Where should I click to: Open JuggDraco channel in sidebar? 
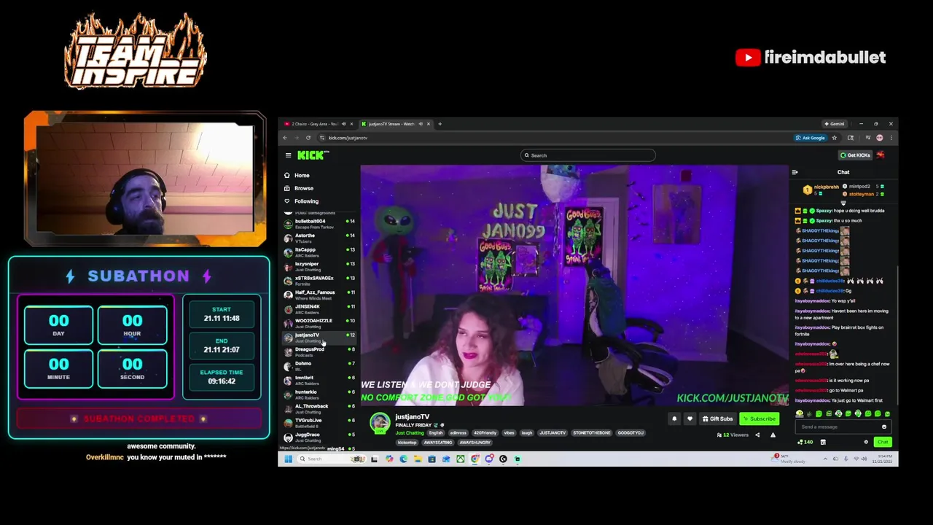click(x=319, y=437)
